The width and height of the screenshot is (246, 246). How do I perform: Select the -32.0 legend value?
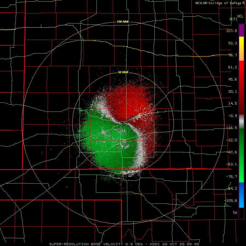[232, 140]
